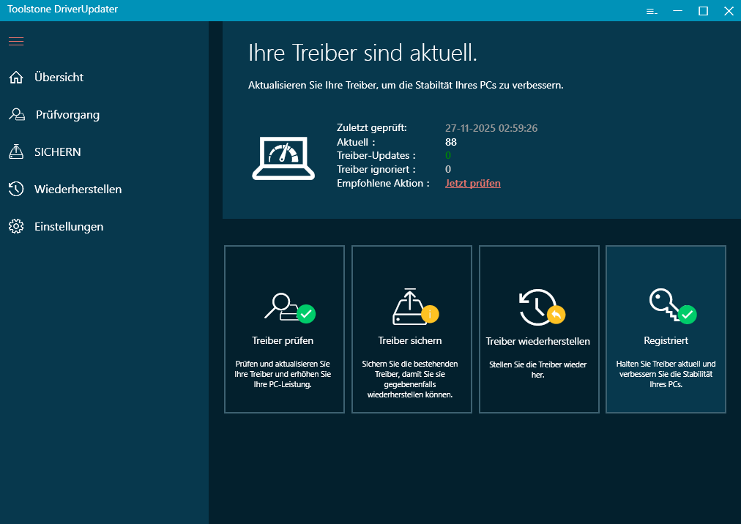Open Einstellungen via the gear icon
The width and height of the screenshot is (741, 524).
click(15, 226)
